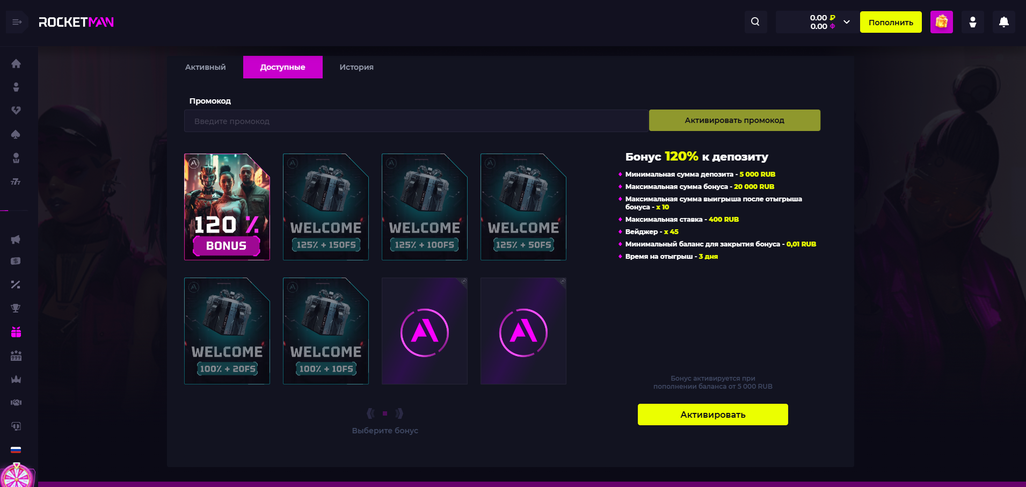Image resolution: width=1026 pixels, height=487 pixels.
Task: Open the Russian flag language selector
Action: 16,450
